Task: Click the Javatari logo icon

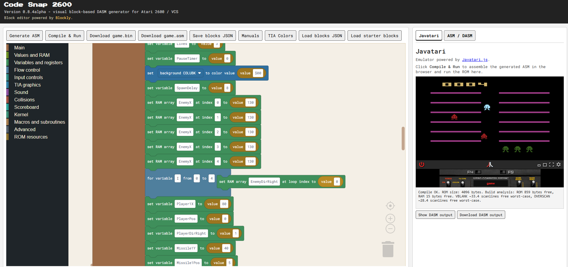Action: point(490,164)
